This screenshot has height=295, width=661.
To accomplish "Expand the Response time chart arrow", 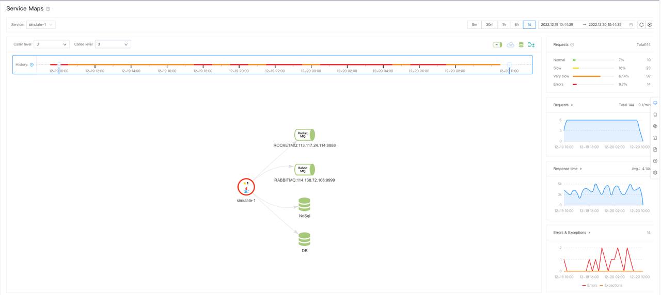I will tap(581, 169).
